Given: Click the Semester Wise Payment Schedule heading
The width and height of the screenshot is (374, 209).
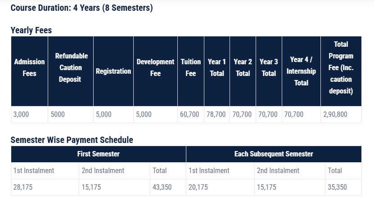Looking at the screenshot, I should click(72, 140).
